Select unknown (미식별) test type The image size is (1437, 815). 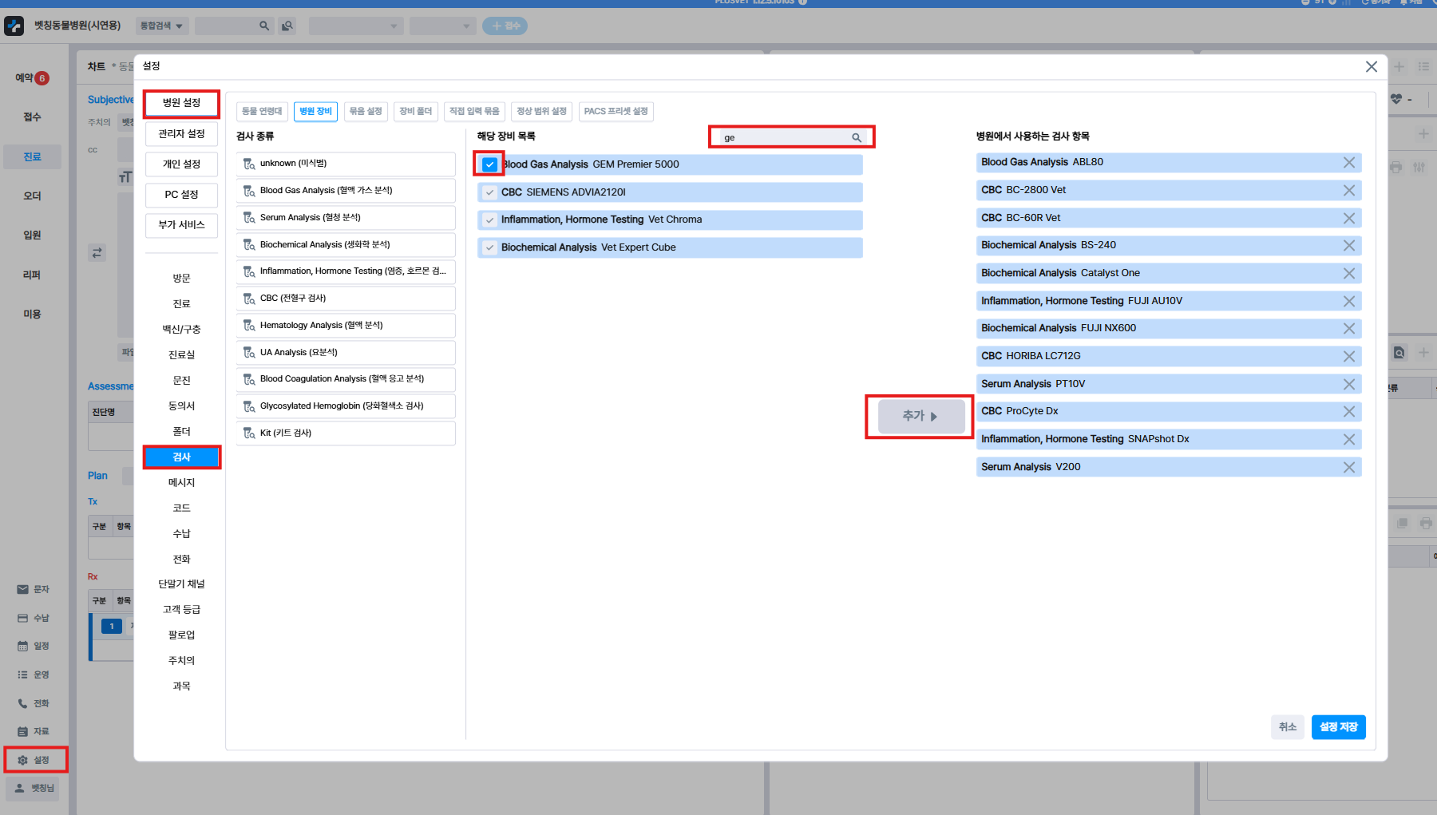346,164
